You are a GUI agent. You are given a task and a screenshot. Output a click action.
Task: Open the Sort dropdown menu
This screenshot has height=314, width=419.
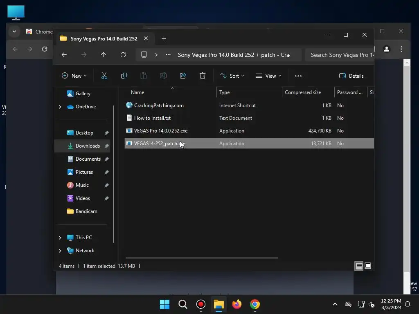pyautogui.click(x=232, y=76)
